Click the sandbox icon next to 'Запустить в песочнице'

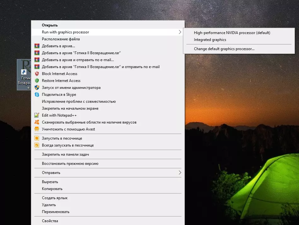[37, 138]
